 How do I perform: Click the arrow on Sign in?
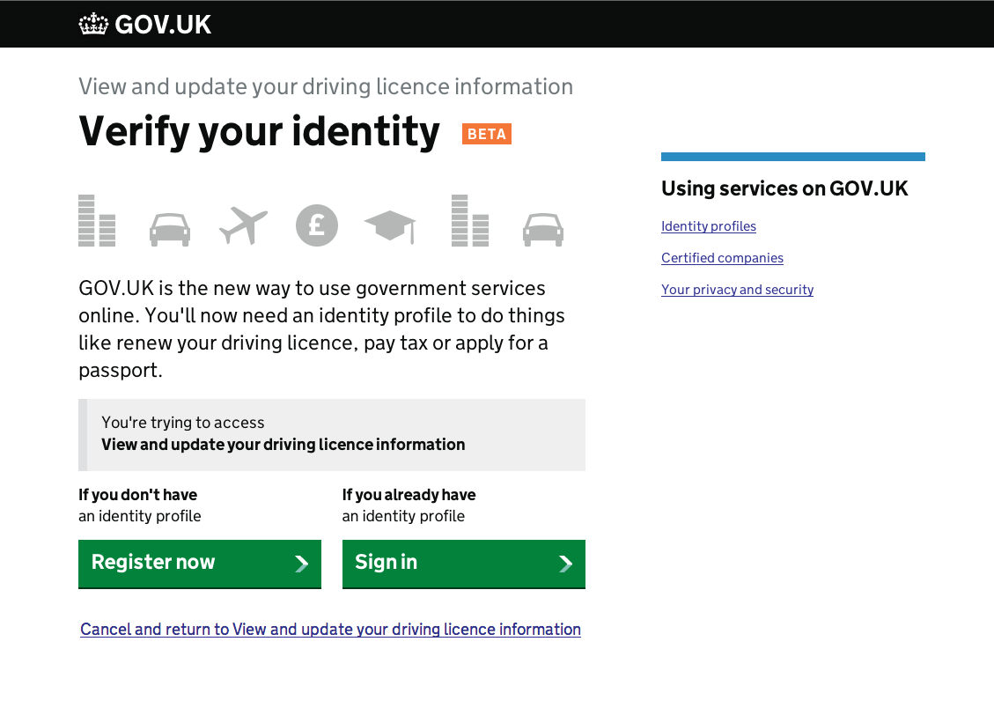565,564
